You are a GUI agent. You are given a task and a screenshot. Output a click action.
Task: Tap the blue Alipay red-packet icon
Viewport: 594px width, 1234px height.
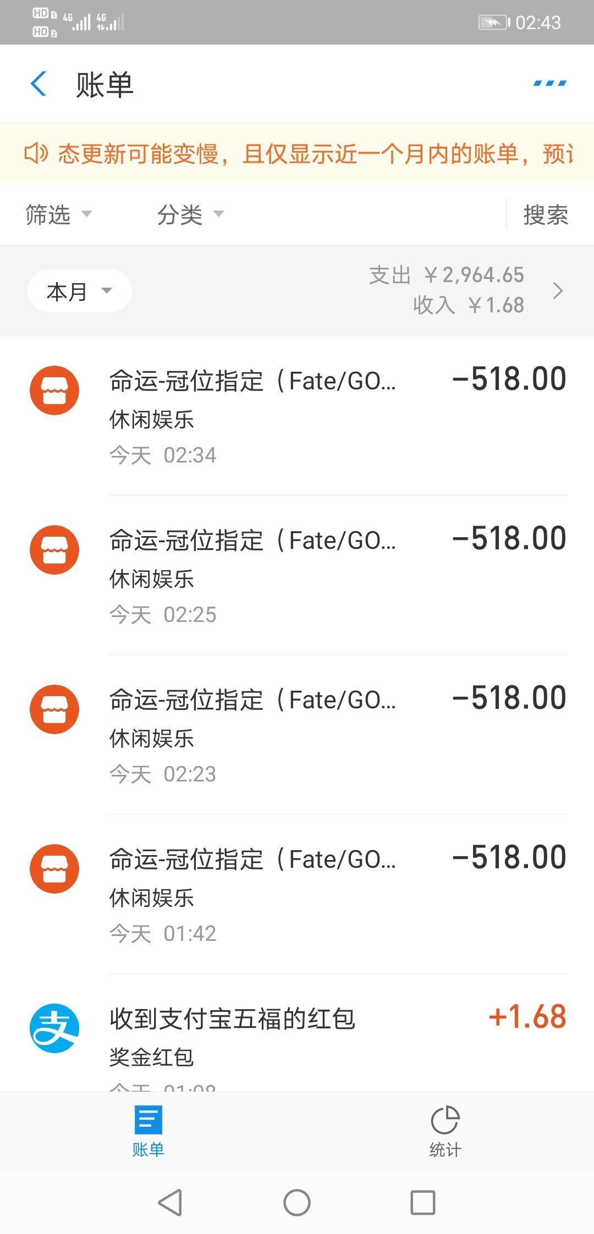click(x=54, y=1028)
